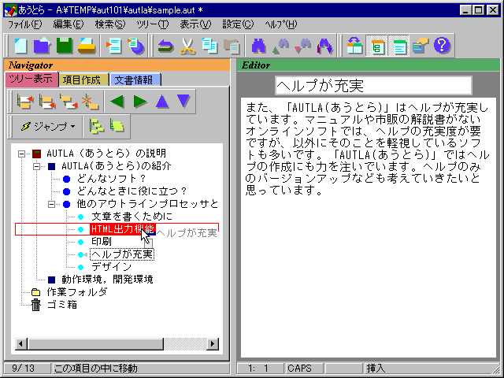This screenshot has height=378, width=504.
Task: Click the New document icon
Action: click(20, 46)
